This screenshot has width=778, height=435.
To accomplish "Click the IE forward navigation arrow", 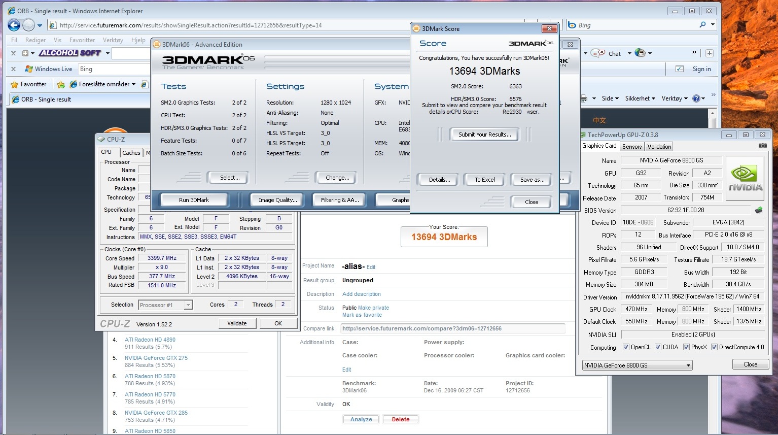I will tap(29, 25).
